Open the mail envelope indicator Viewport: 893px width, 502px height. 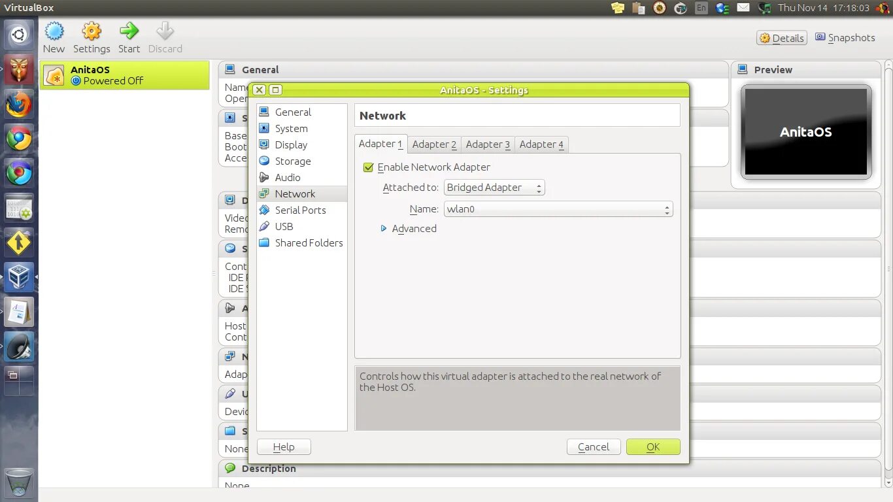tap(743, 8)
